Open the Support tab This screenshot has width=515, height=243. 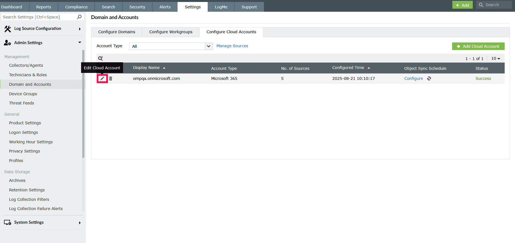tap(249, 7)
